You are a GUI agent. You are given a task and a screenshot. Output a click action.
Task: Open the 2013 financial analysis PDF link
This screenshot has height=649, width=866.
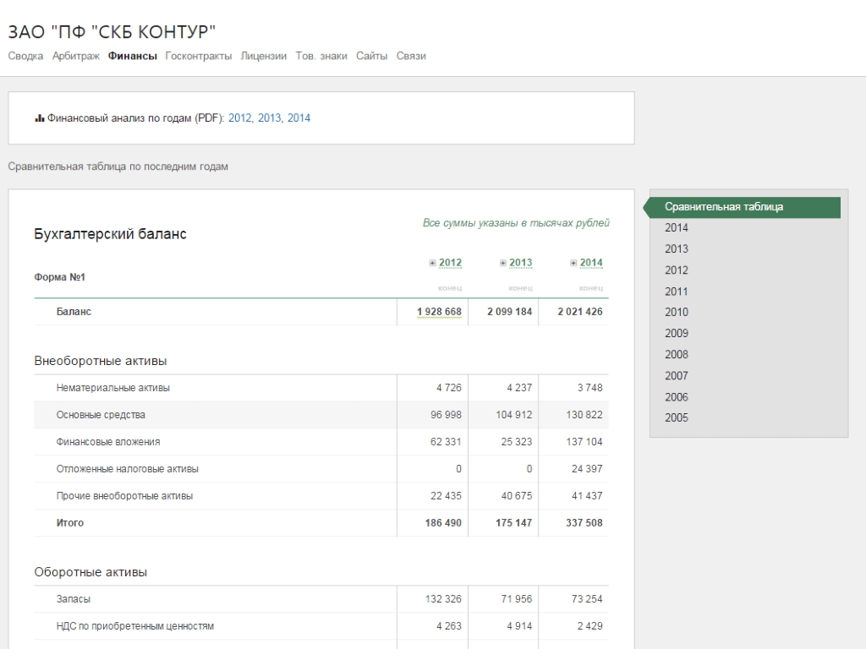pyautogui.click(x=270, y=118)
